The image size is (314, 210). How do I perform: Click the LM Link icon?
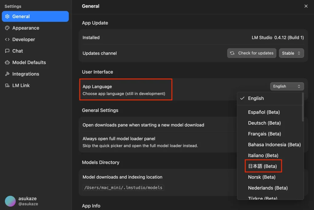[7, 86]
